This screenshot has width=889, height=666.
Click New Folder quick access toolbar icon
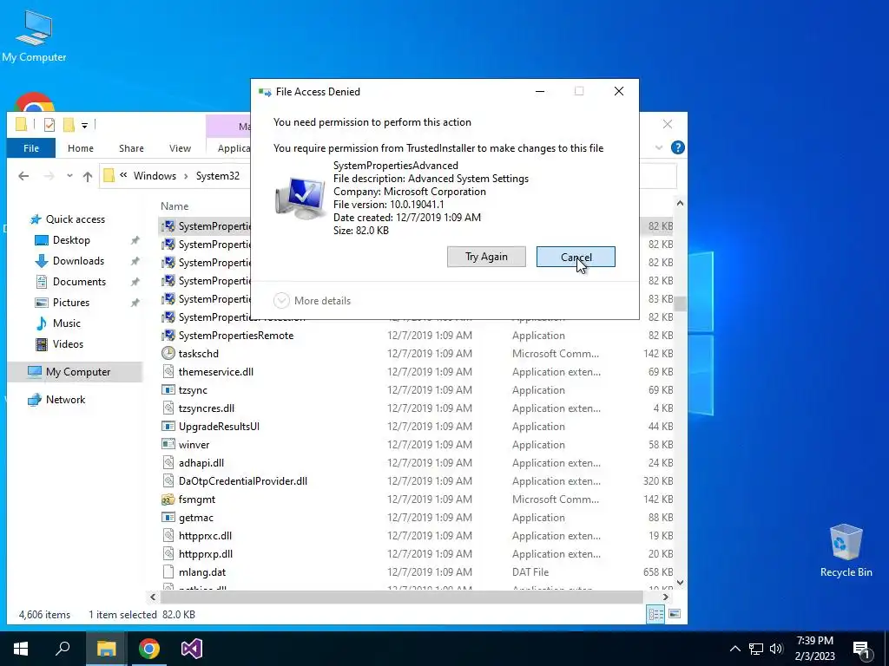[x=69, y=125]
